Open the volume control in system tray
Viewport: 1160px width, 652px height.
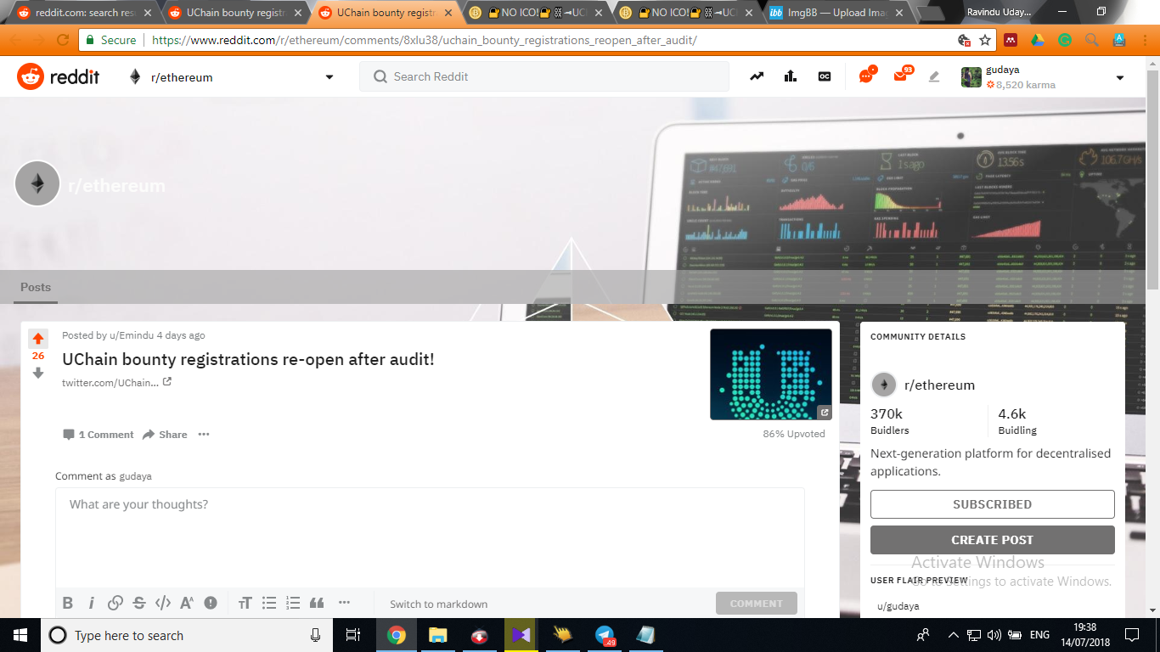[x=994, y=635]
